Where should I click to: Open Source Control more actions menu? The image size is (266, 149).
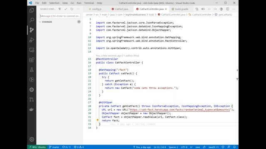[78, 9]
